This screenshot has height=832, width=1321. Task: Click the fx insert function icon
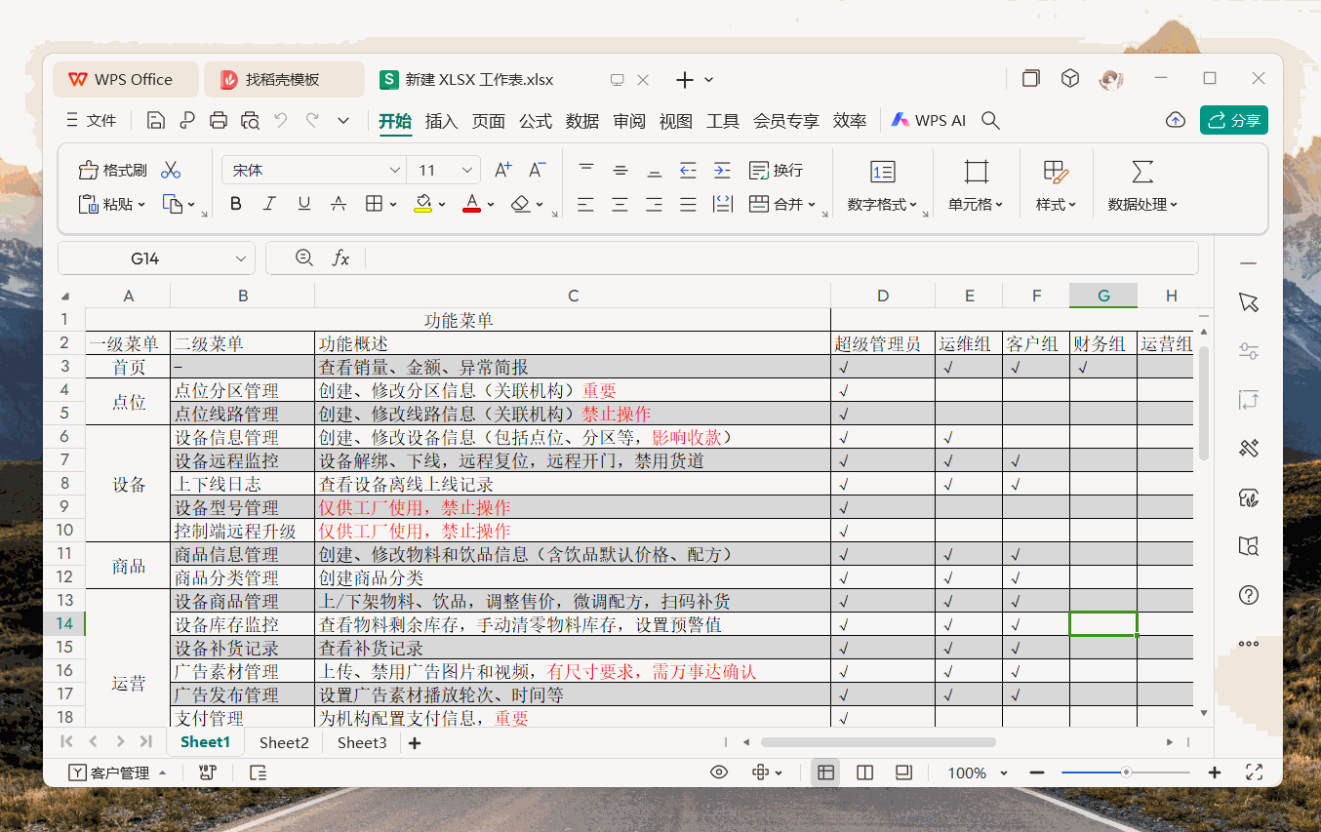click(340, 258)
